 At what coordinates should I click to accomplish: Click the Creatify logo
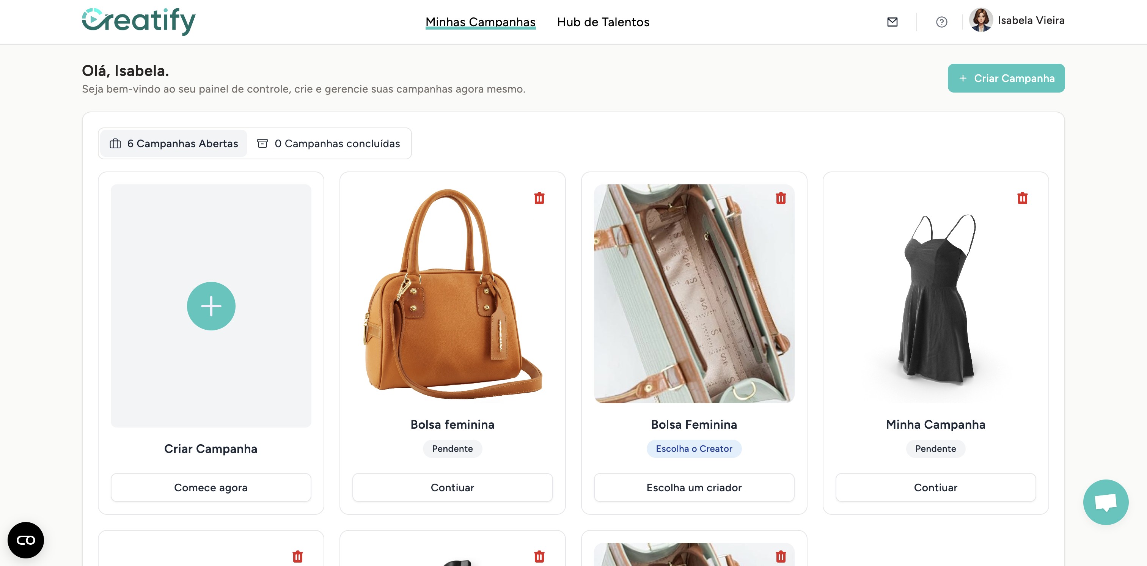pos(138,21)
